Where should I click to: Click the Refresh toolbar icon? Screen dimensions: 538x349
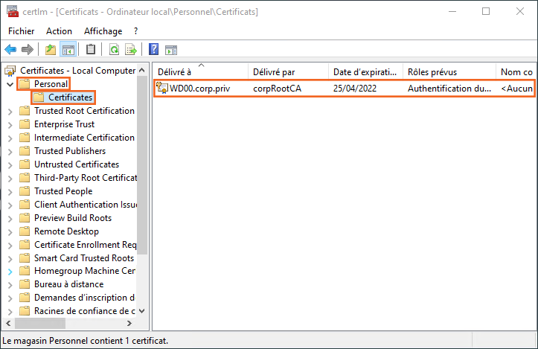[114, 50]
